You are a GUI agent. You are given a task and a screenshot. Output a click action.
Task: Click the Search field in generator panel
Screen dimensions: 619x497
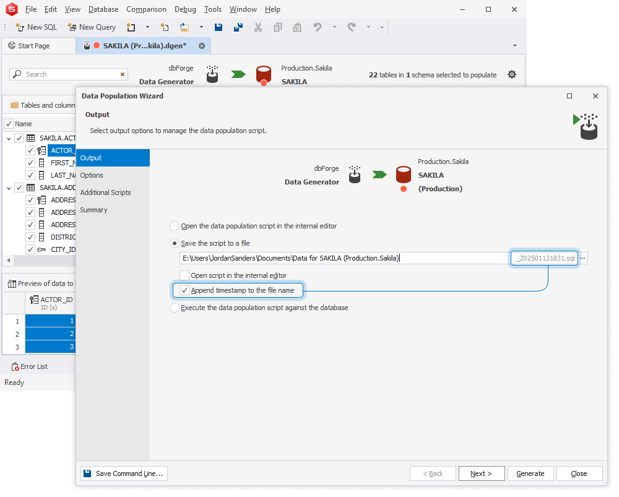click(x=69, y=74)
